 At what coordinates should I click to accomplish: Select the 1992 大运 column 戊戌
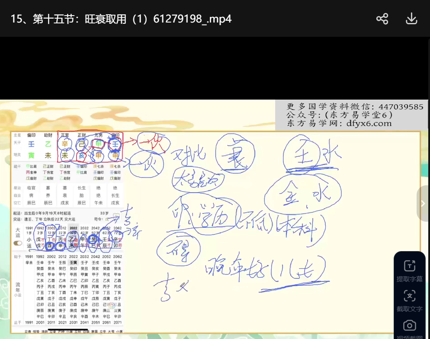tap(40, 242)
